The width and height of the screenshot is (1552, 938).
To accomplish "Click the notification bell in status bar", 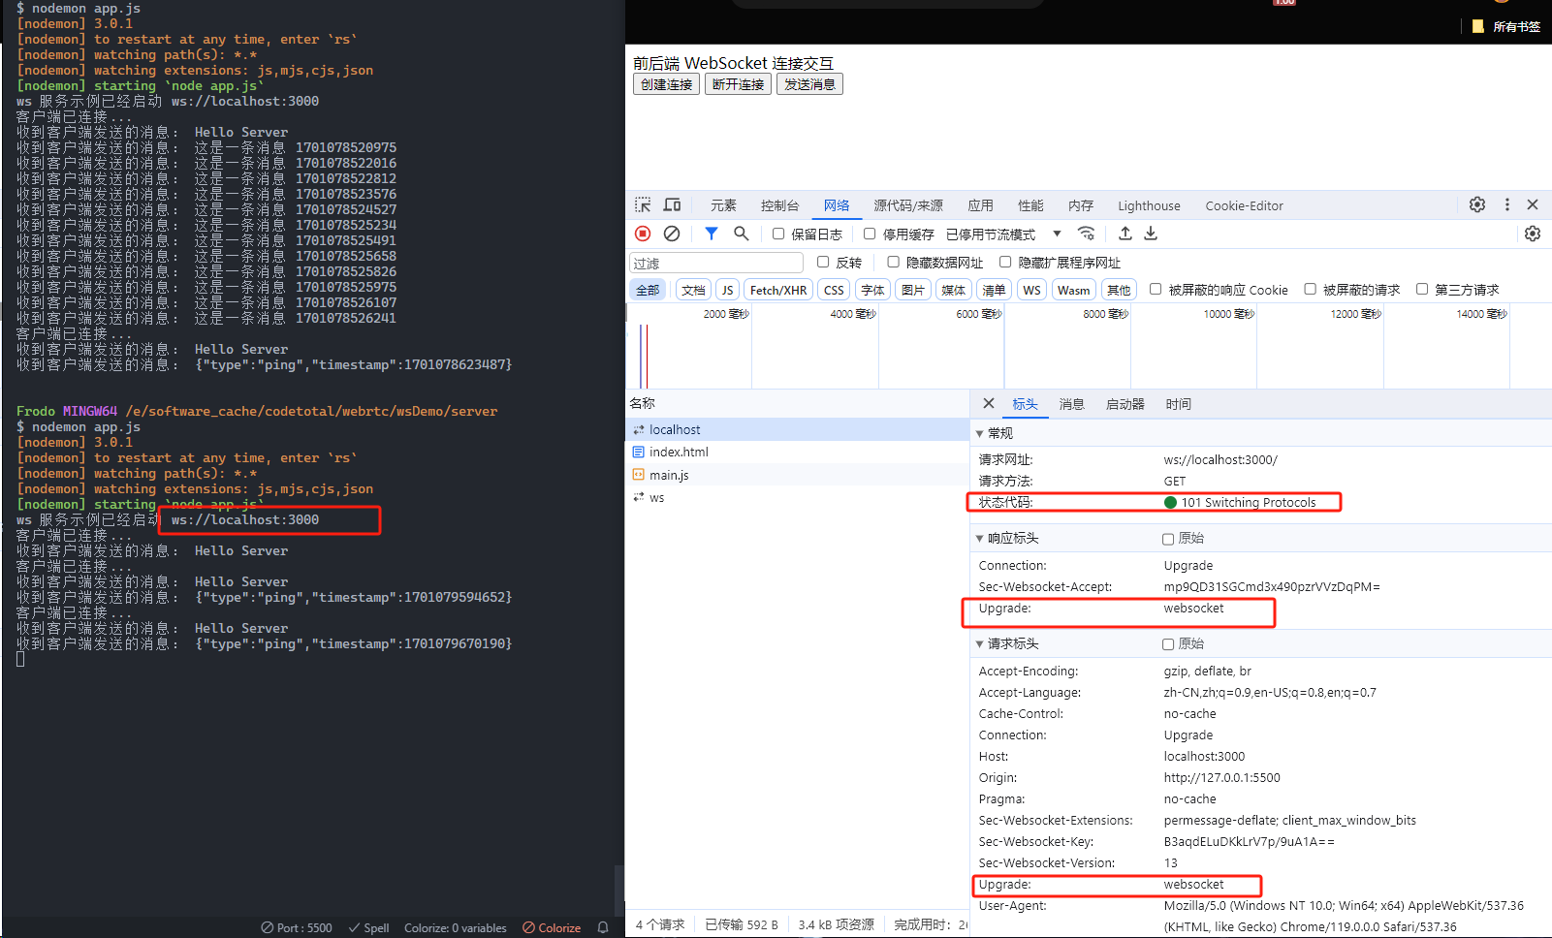I will click(603, 927).
